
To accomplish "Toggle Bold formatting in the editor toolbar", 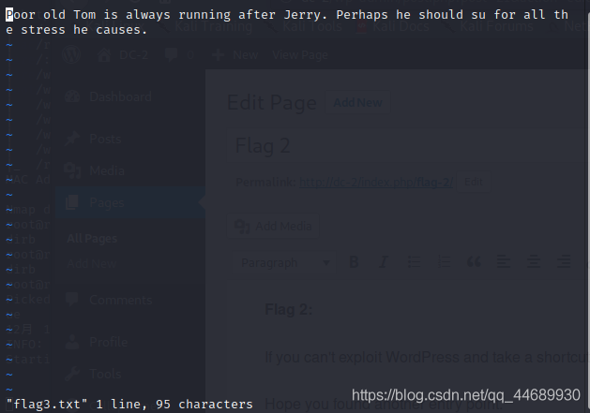I will coord(354,262).
